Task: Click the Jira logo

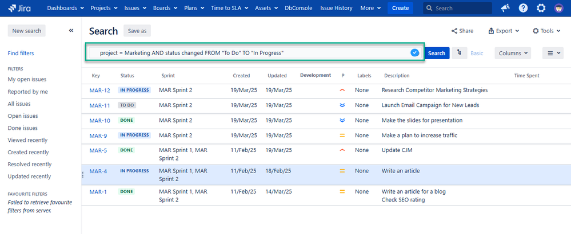Action: click(19, 8)
